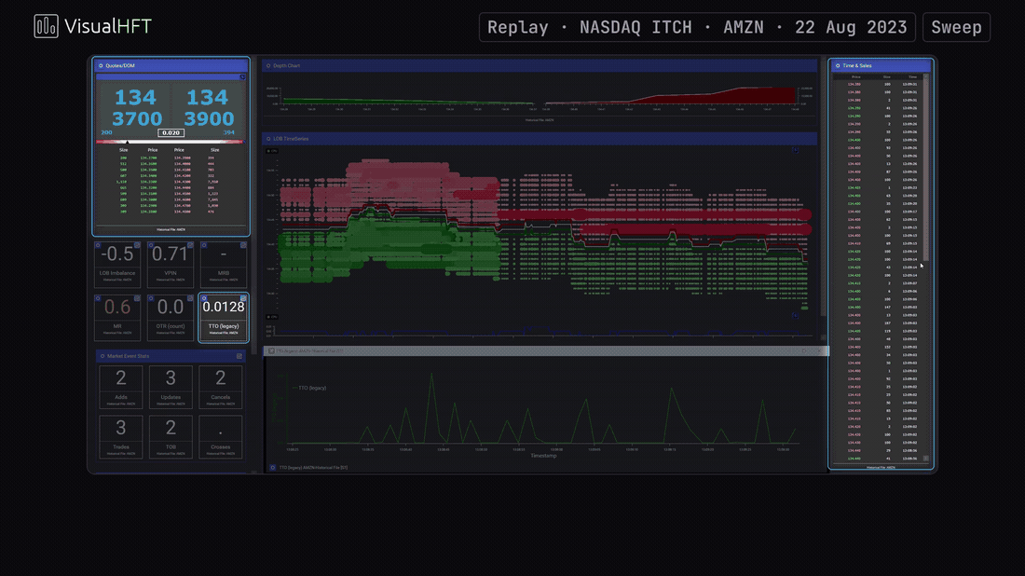
Task: Click the TTO chart window title icon
Action: pyautogui.click(x=271, y=351)
